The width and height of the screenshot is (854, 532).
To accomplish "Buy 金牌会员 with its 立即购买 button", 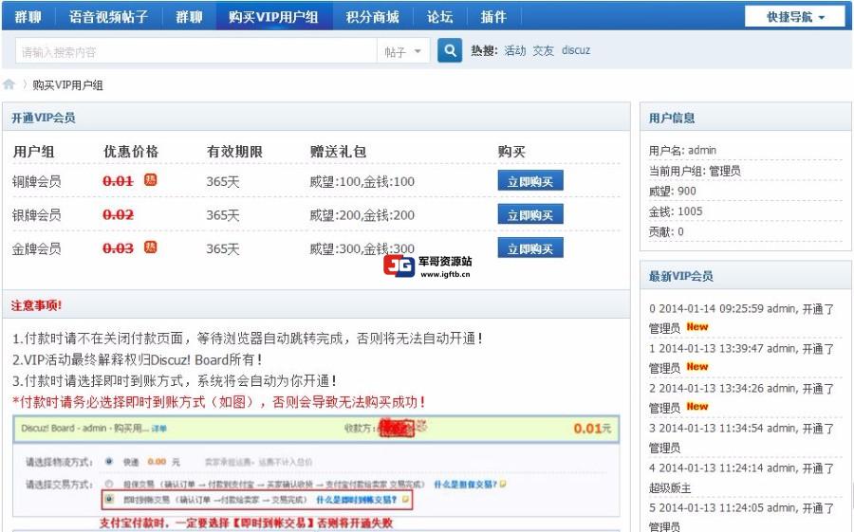I will [x=530, y=248].
